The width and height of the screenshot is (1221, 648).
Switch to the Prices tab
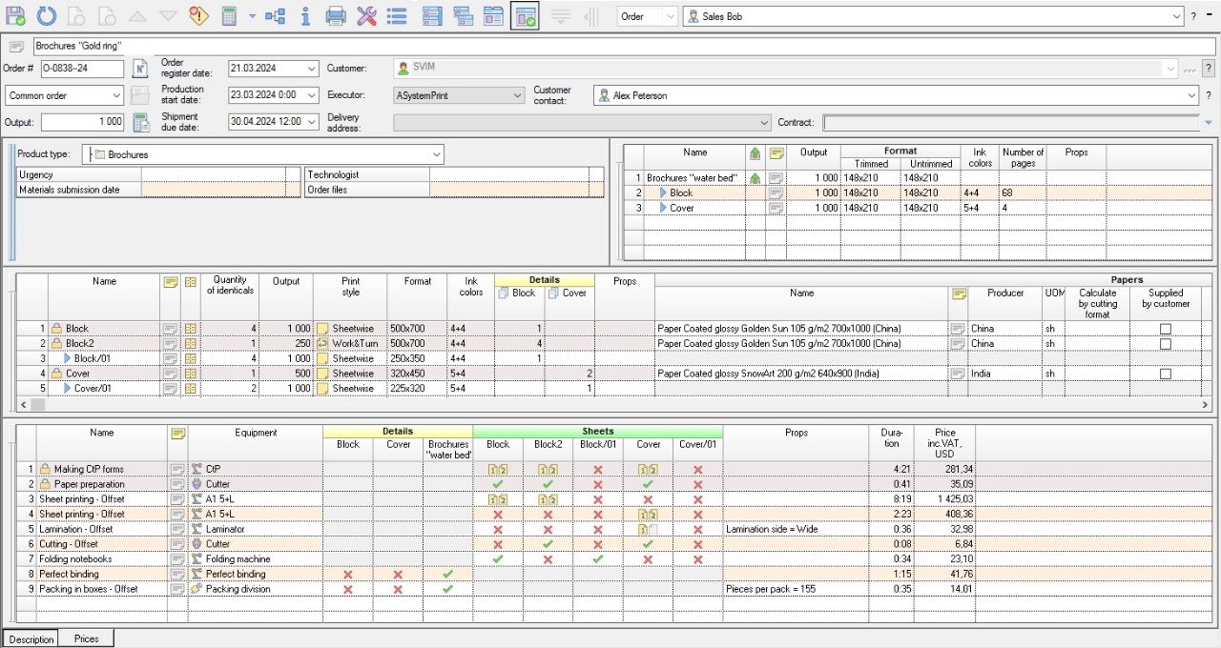tap(86, 638)
